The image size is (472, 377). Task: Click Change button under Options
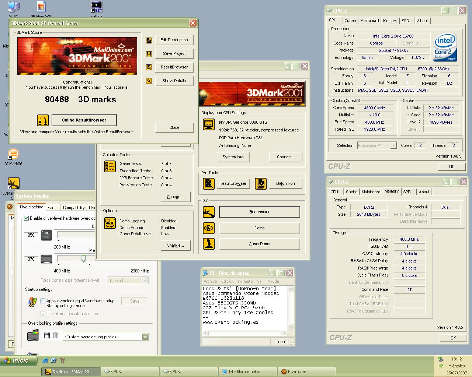176,245
